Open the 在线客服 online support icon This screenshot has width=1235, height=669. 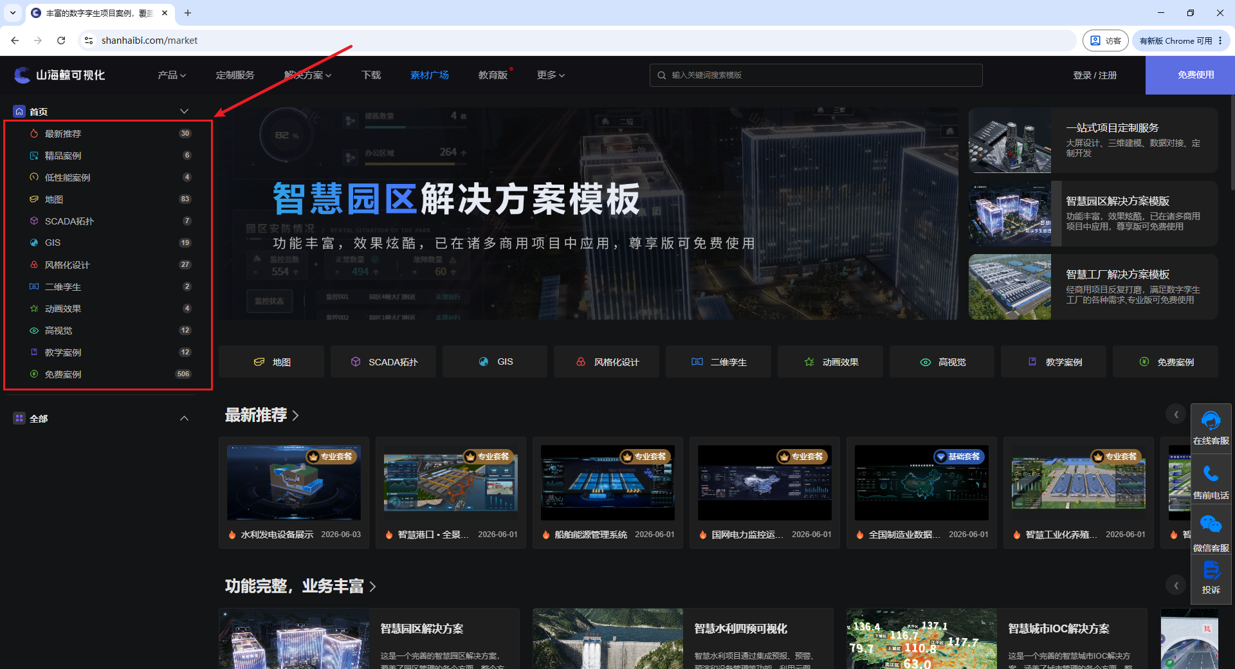coord(1211,421)
